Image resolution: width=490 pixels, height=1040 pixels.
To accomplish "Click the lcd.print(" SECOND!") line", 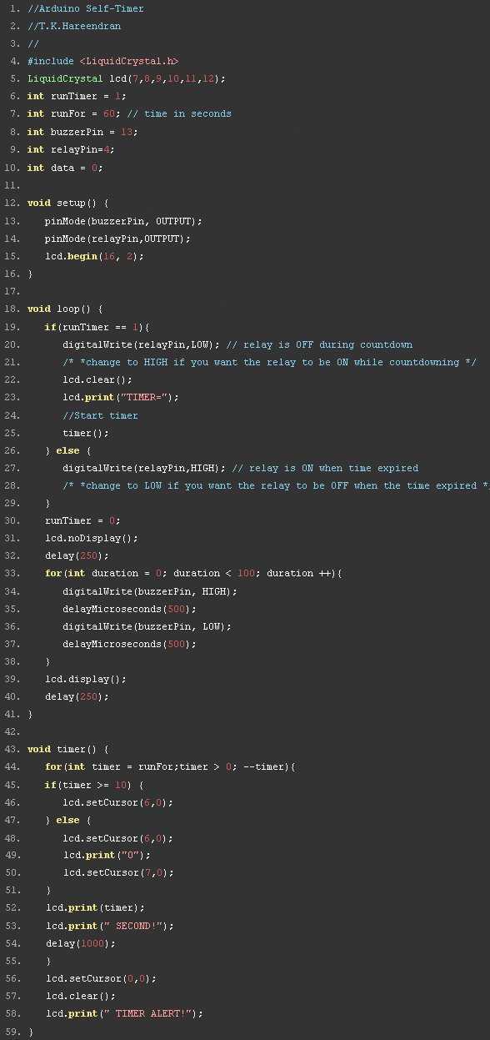I will (x=109, y=926).
